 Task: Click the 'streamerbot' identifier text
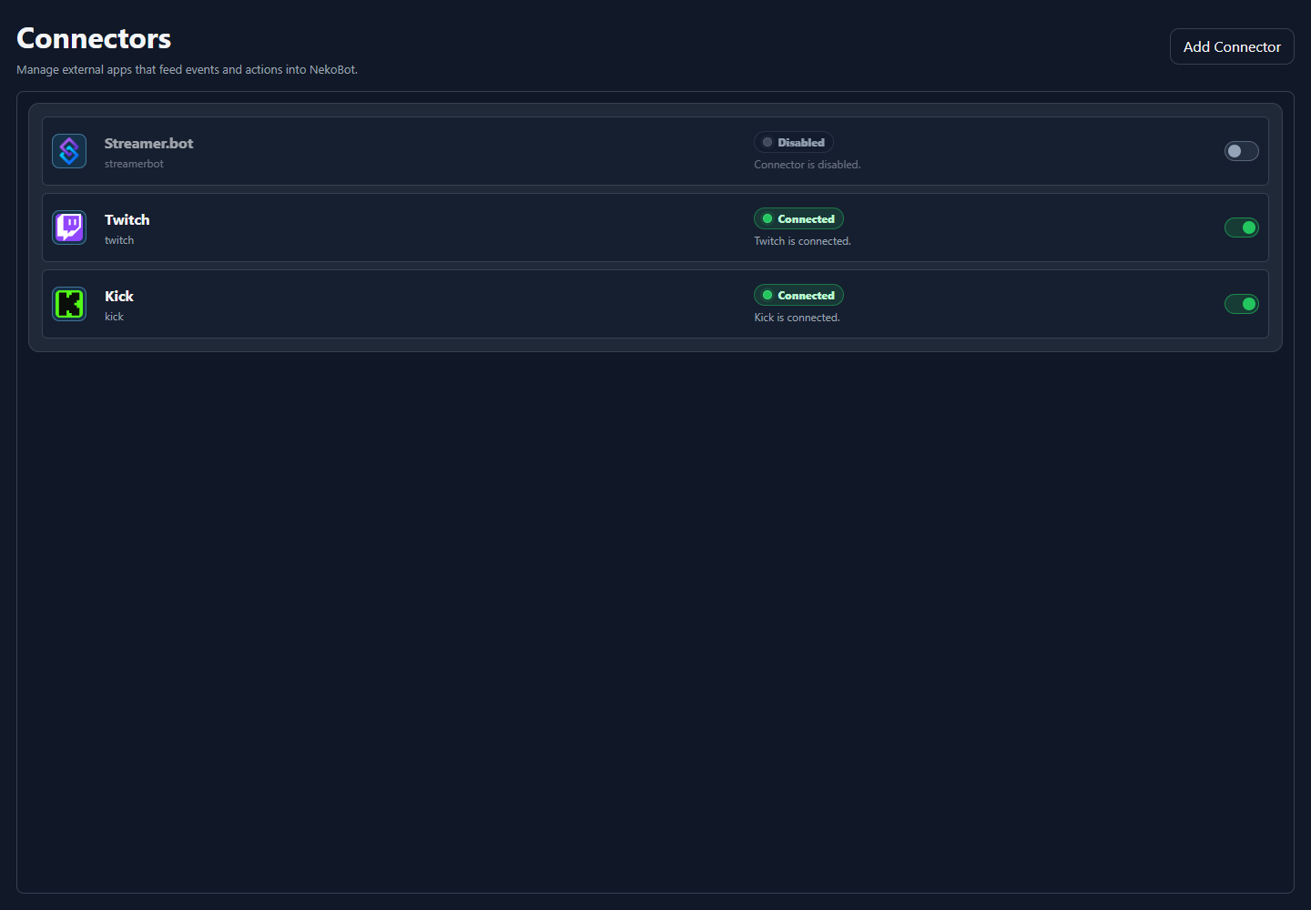(x=134, y=164)
